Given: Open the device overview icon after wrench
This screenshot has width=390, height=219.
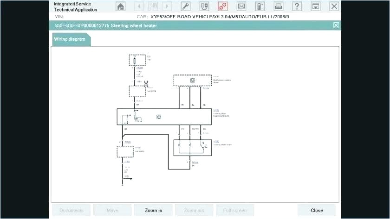Looking at the screenshot, I should (204, 6).
